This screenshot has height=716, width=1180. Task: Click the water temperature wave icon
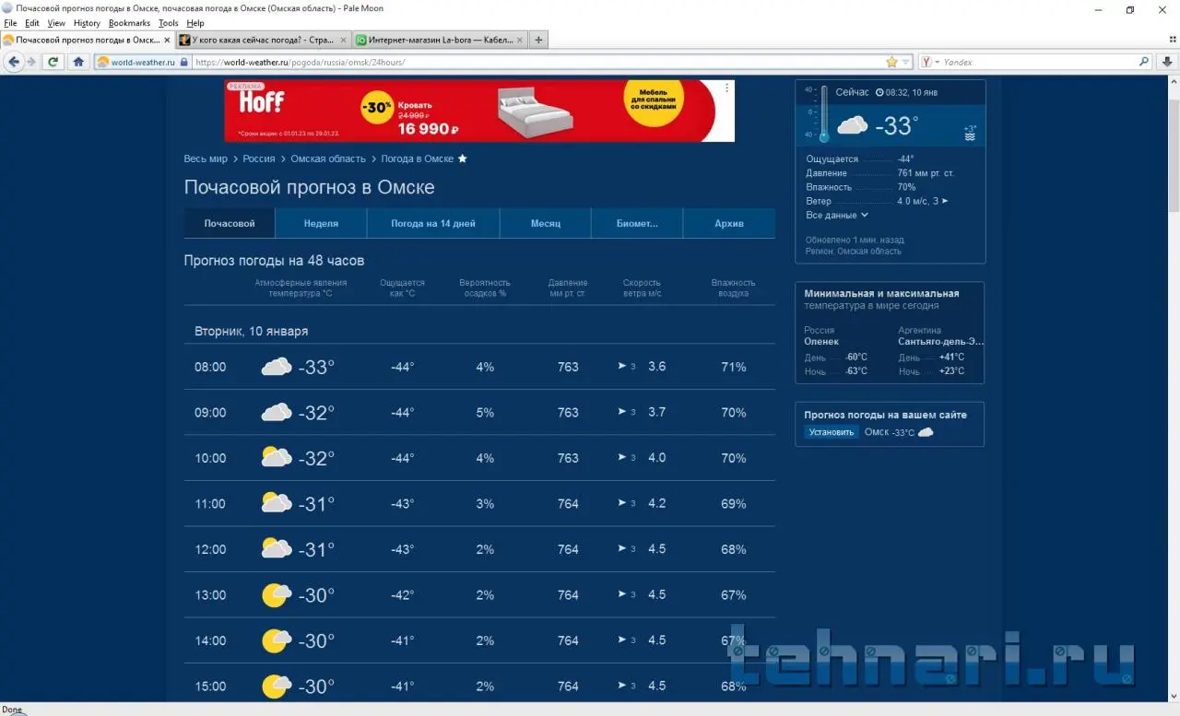pos(970,136)
